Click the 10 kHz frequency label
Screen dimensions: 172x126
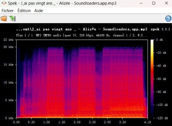[9, 82]
